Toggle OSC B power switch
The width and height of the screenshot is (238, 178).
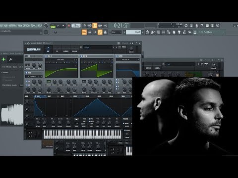point(81,56)
